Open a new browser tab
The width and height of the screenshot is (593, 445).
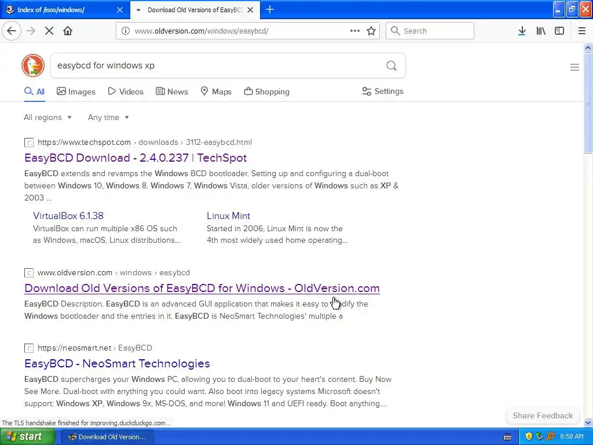(x=270, y=9)
